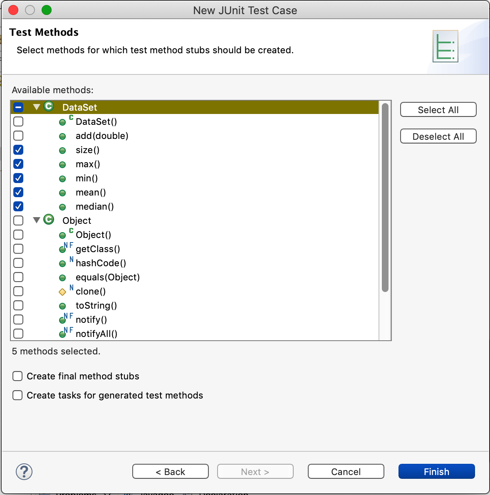Click the min() method green icon
Image resolution: width=490 pixels, height=495 pixels.
tap(62, 179)
